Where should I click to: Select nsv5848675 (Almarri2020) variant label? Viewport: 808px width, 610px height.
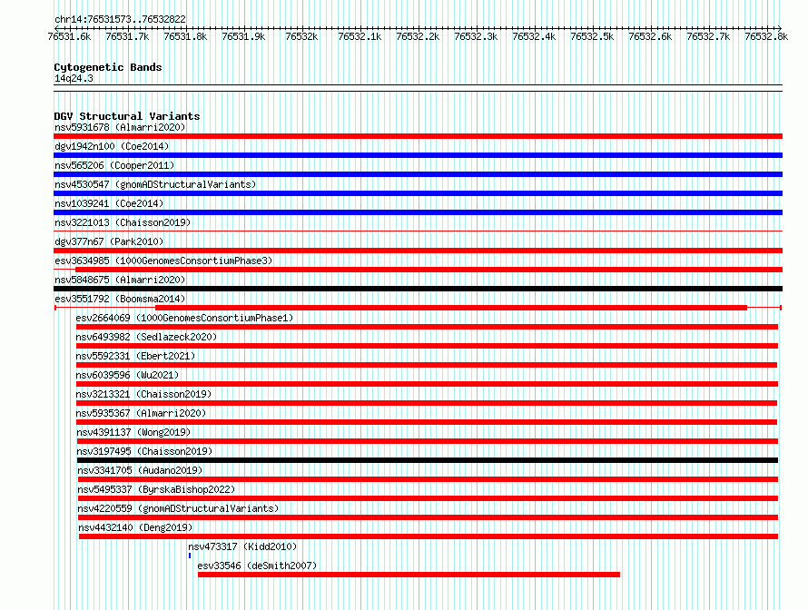point(120,280)
